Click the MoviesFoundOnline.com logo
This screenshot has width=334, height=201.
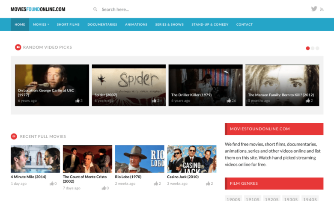click(x=38, y=9)
